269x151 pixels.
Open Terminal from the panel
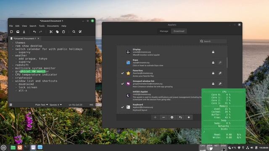(x=26, y=147)
